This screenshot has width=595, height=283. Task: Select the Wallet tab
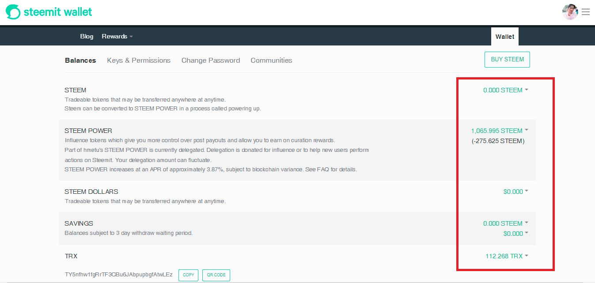click(x=505, y=37)
